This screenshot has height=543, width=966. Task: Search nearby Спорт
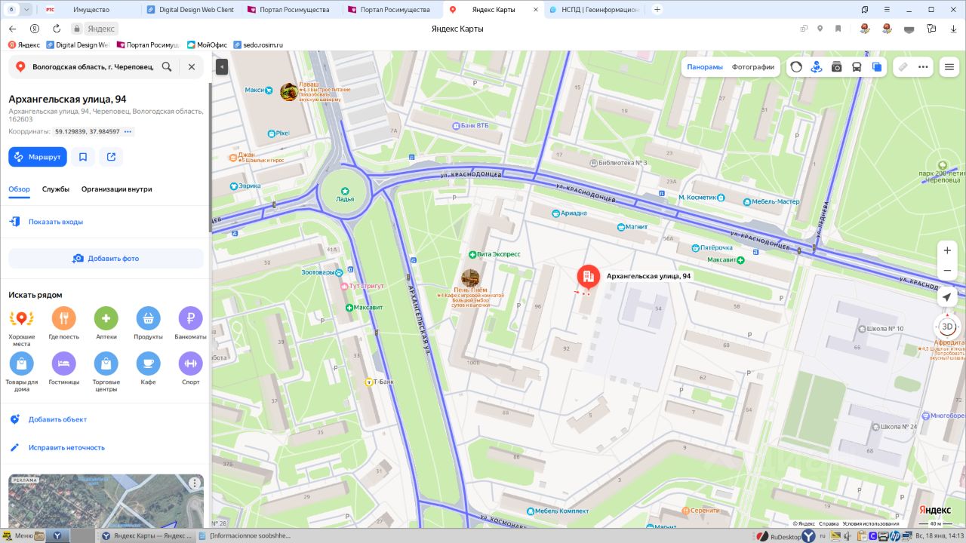191,369
